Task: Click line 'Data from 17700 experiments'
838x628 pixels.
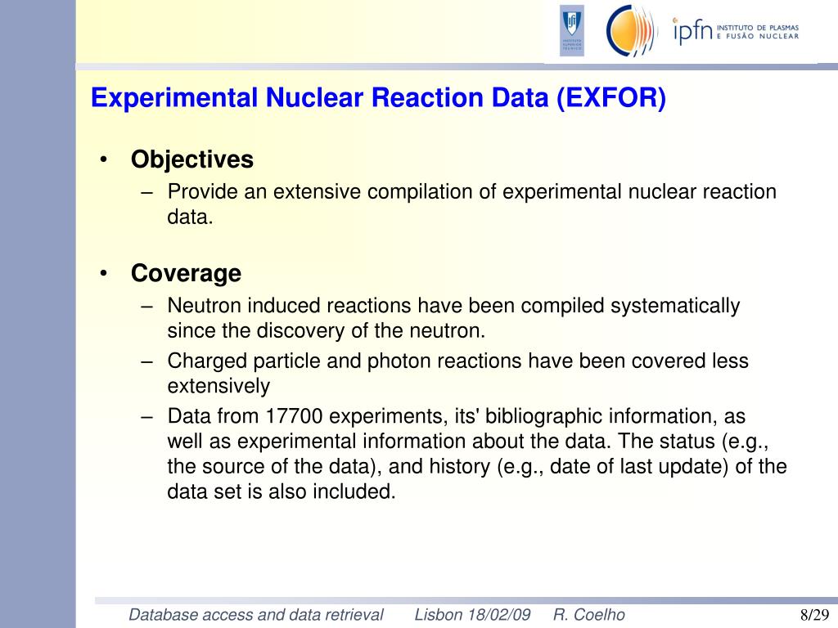Action: click(x=456, y=416)
